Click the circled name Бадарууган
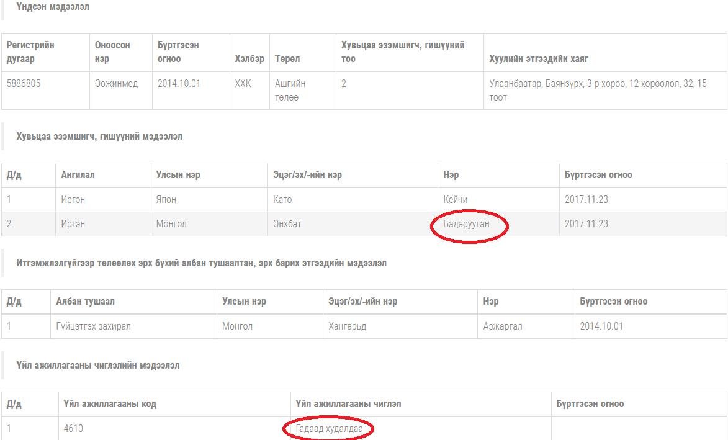This screenshot has height=440, width=728. (x=466, y=224)
